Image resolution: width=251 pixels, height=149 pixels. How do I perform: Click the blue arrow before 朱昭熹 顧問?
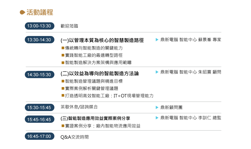[x=157, y=72]
